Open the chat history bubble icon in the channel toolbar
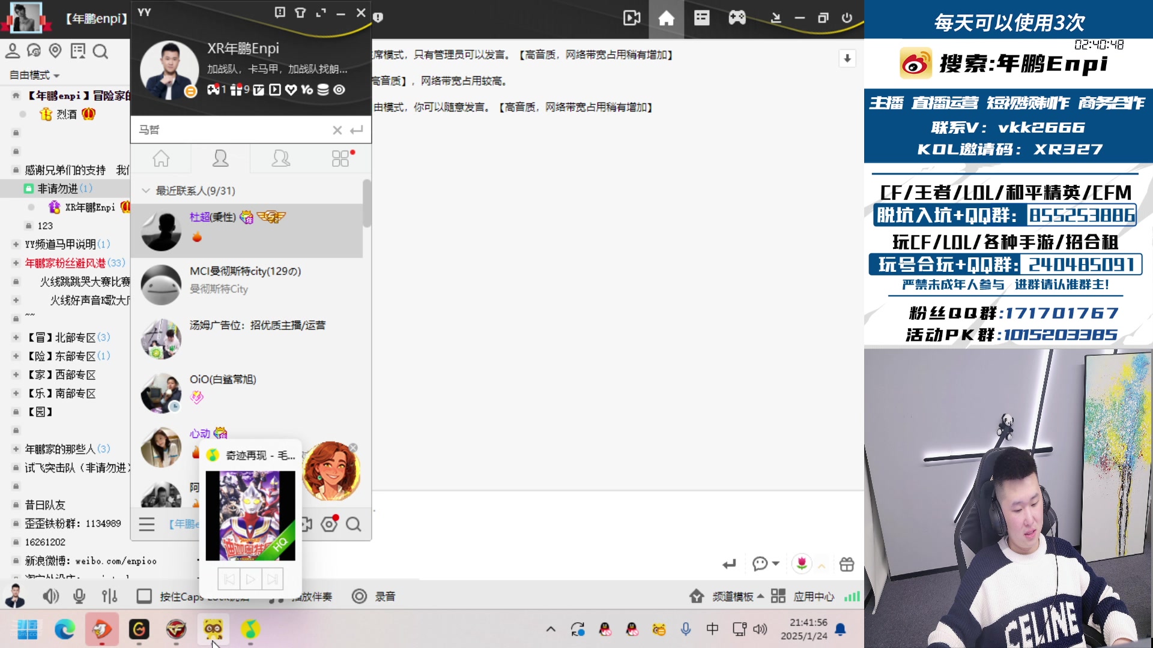 pos(34,51)
